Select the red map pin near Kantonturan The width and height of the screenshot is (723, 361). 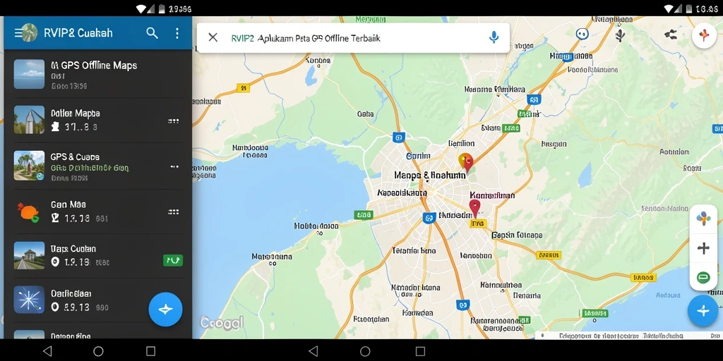click(474, 209)
